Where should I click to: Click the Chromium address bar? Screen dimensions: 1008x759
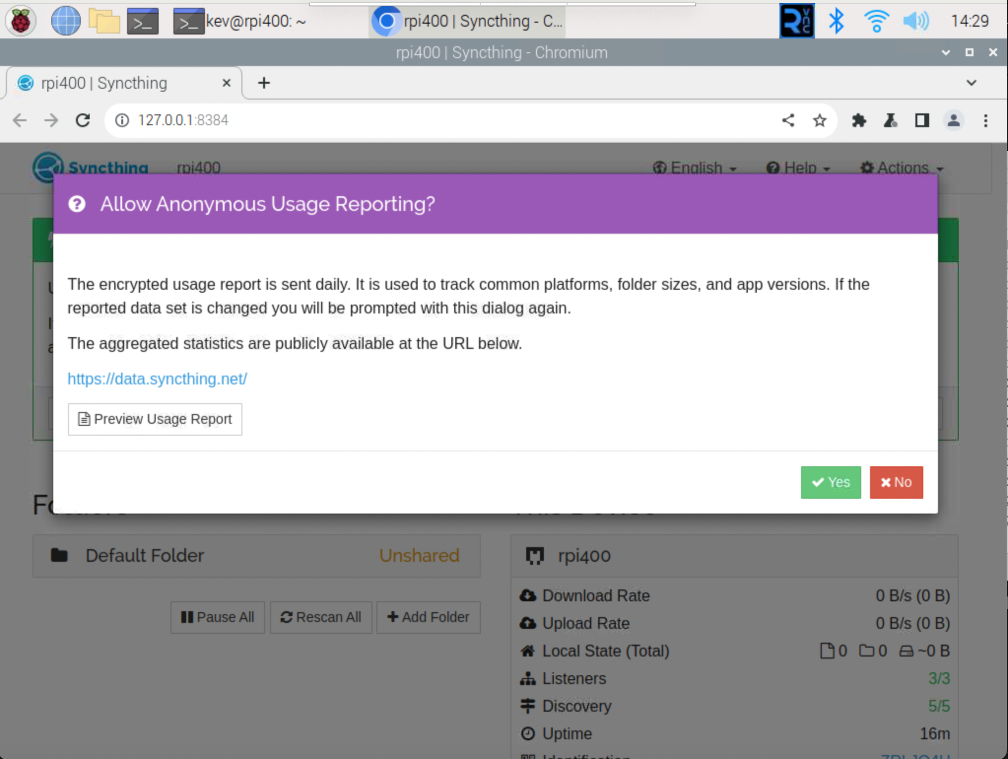click(x=446, y=120)
